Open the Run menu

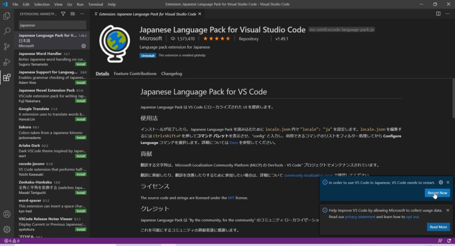point(80,4)
